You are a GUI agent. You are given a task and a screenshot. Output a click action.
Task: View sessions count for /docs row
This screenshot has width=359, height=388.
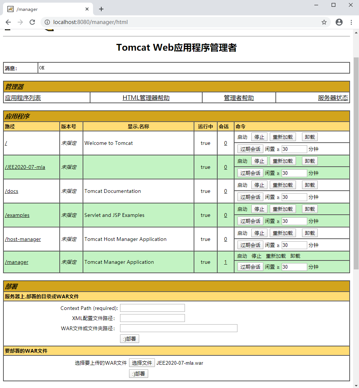click(x=225, y=191)
